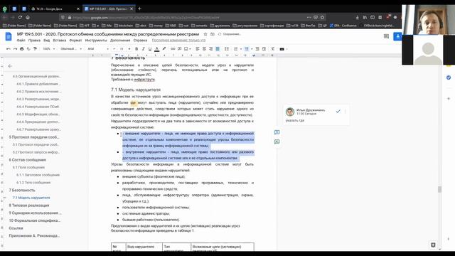Image resolution: width=455 pixels, height=256 pixels.
Task: Go to outline item 7.1 Модель нарушителя
Action: pyautogui.click(x=31, y=198)
